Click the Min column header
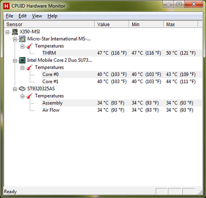This screenshot has width=206, height=198. pyautogui.click(x=146, y=24)
